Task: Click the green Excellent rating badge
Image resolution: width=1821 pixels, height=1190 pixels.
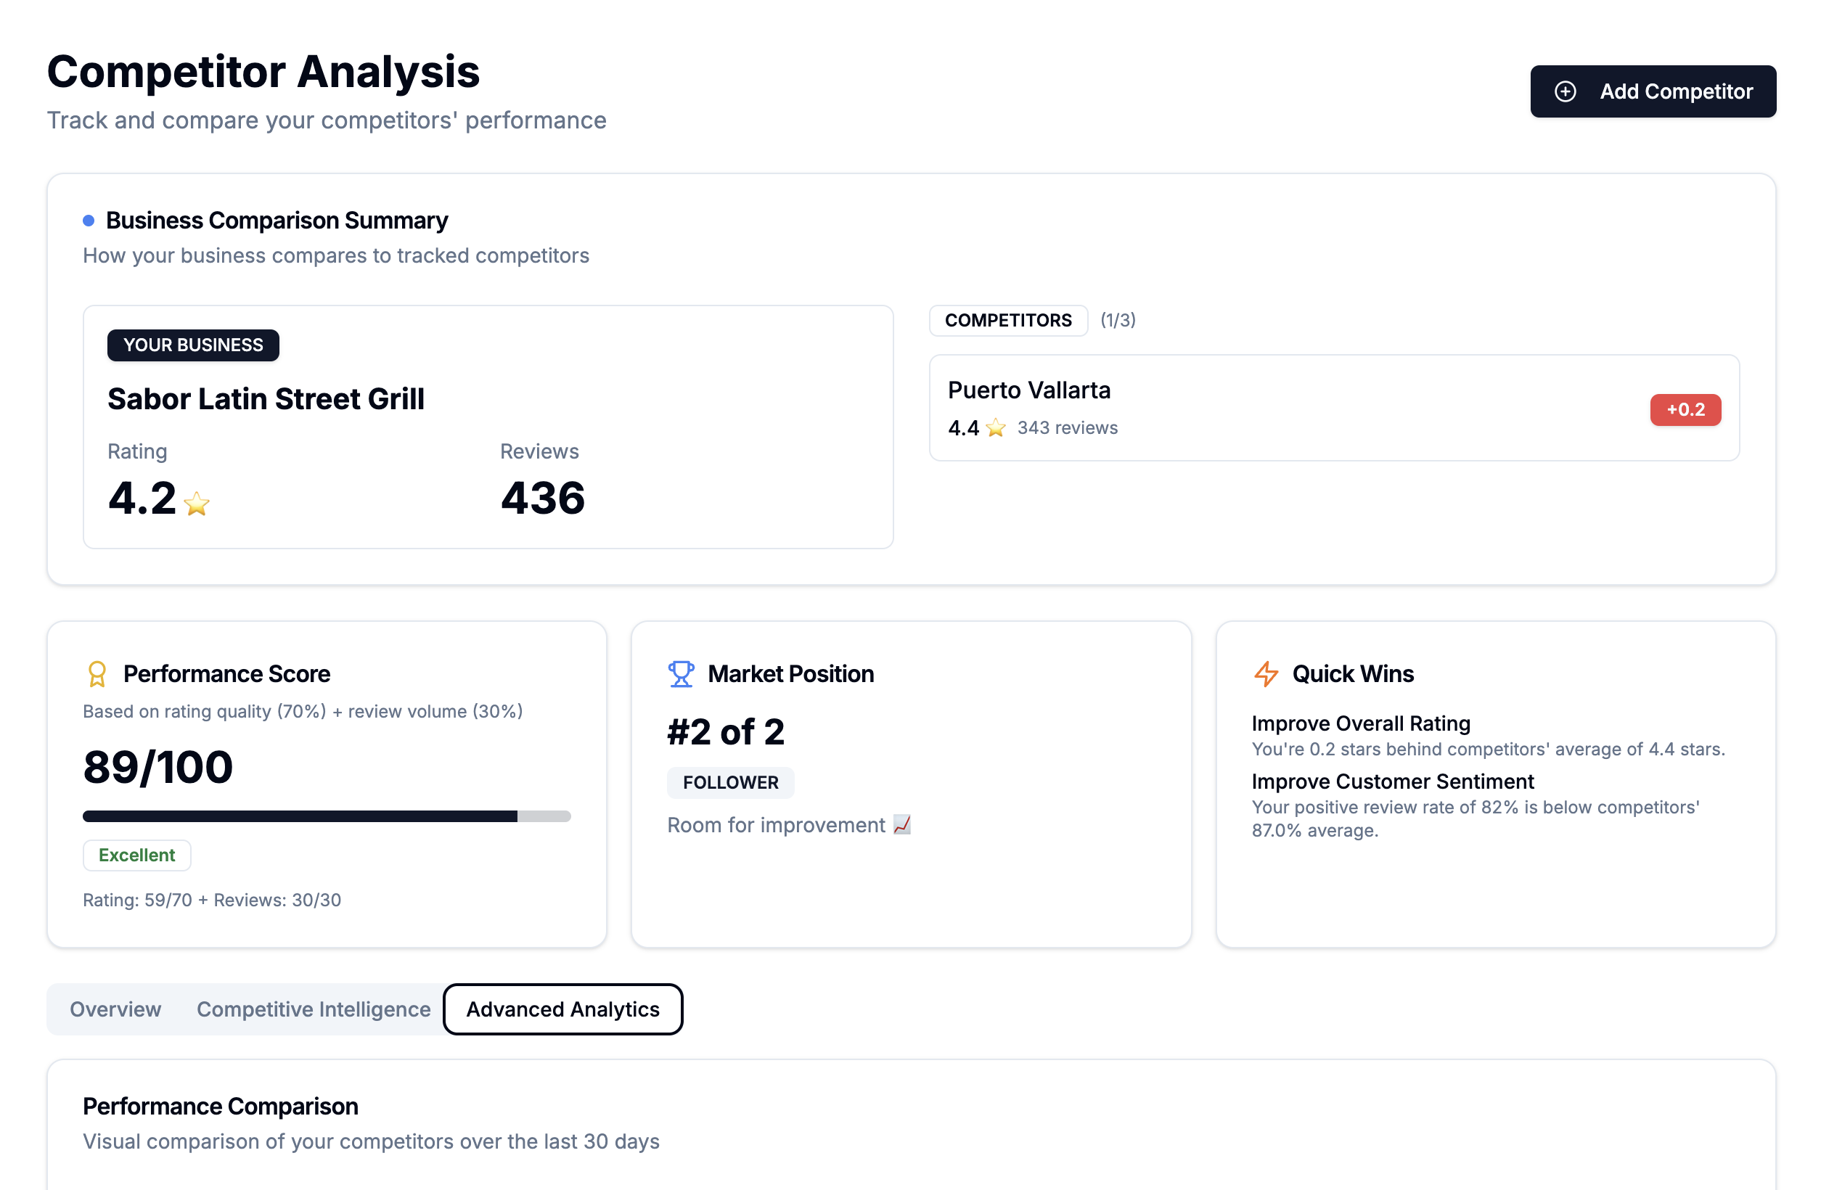Action: pos(137,855)
